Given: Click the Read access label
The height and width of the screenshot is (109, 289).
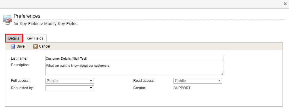Looking at the screenshot, I should 144,81.
